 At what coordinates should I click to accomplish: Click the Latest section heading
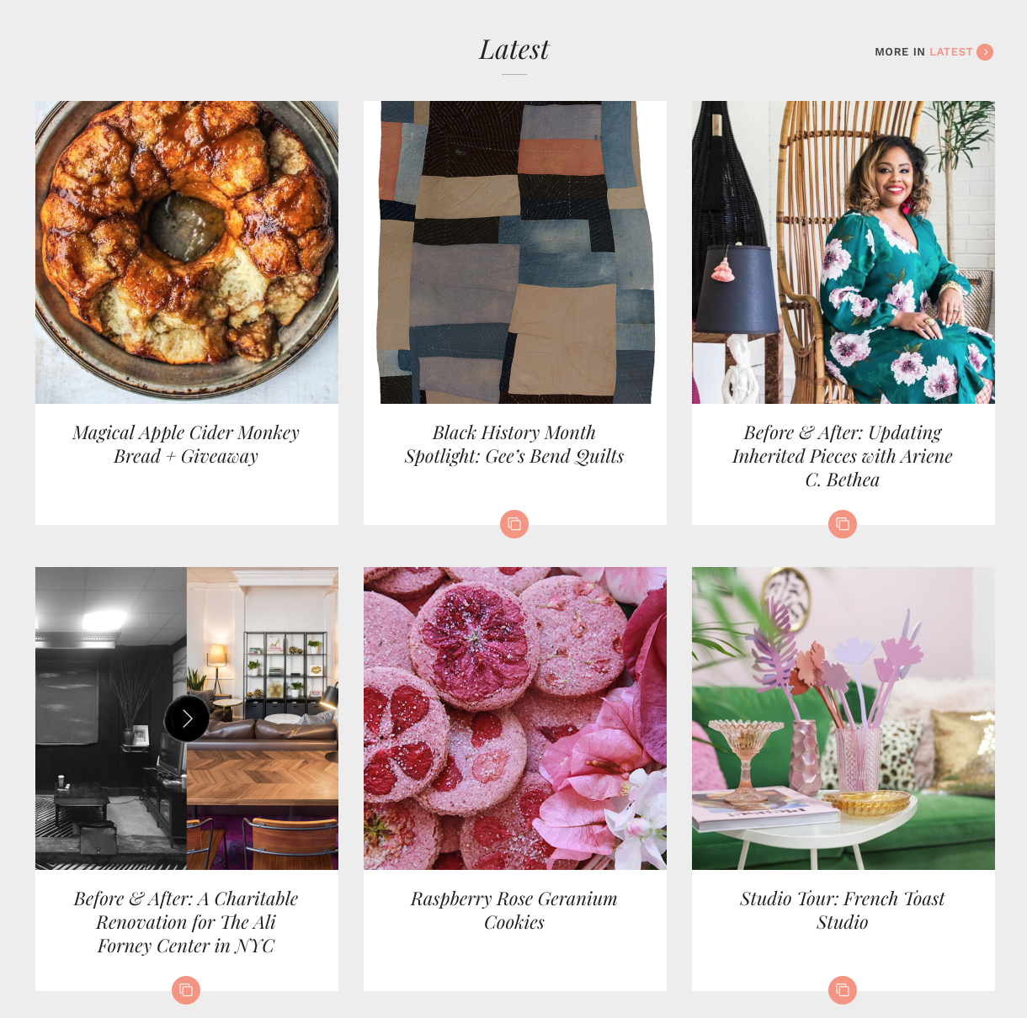click(513, 50)
